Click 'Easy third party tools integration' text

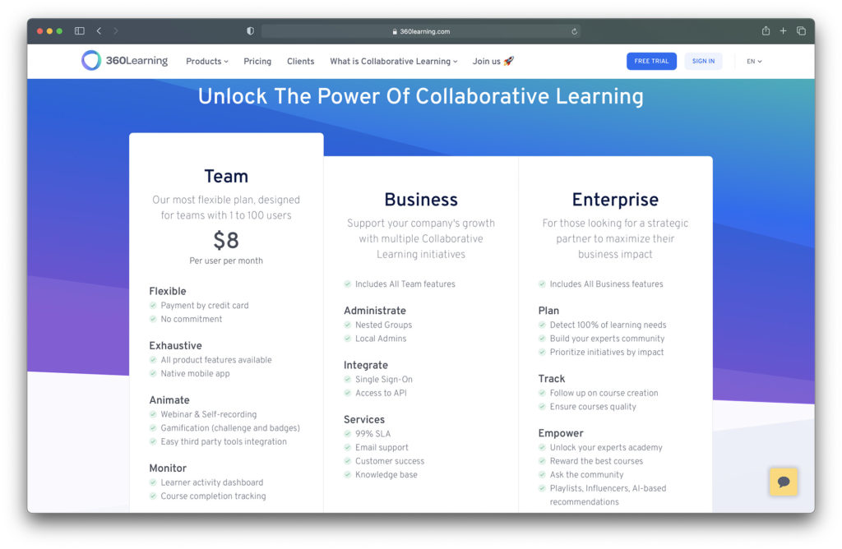[224, 441]
